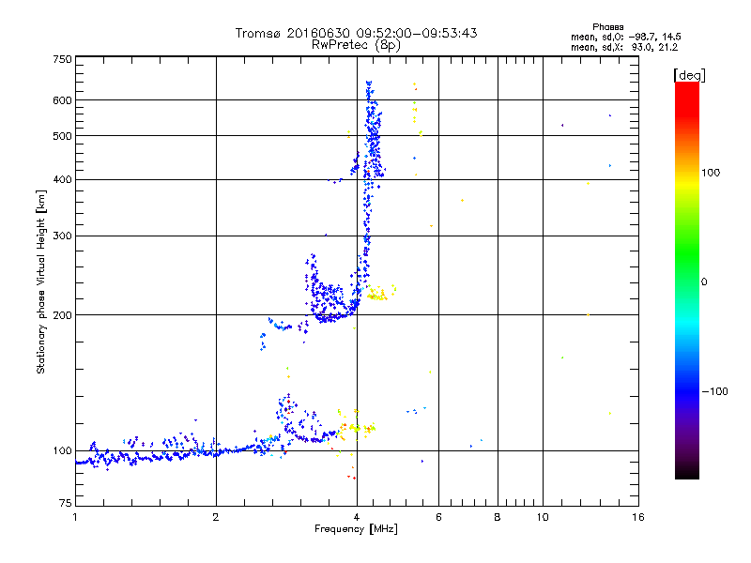Viewport: 751px width, 563px height.
Task: Click the colorbar label '-100'
Action: click(714, 391)
